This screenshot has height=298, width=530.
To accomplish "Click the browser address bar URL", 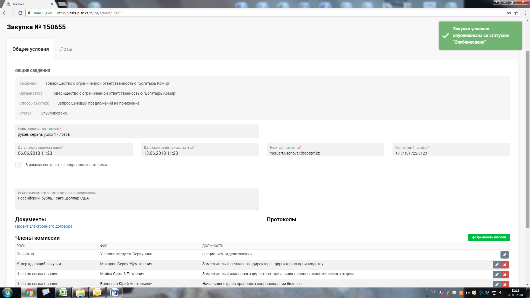I will (x=91, y=13).
